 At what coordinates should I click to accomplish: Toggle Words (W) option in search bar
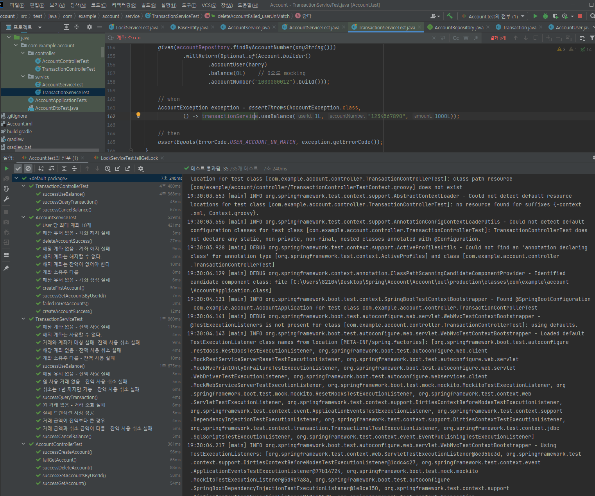pyautogui.click(x=466, y=38)
